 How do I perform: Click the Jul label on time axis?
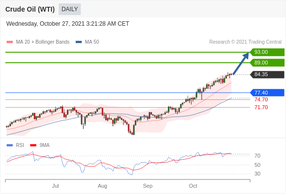point(55,186)
